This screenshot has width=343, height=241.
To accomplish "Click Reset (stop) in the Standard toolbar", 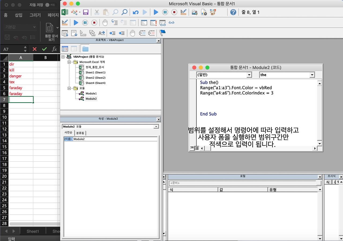I will [x=174, y=12].
